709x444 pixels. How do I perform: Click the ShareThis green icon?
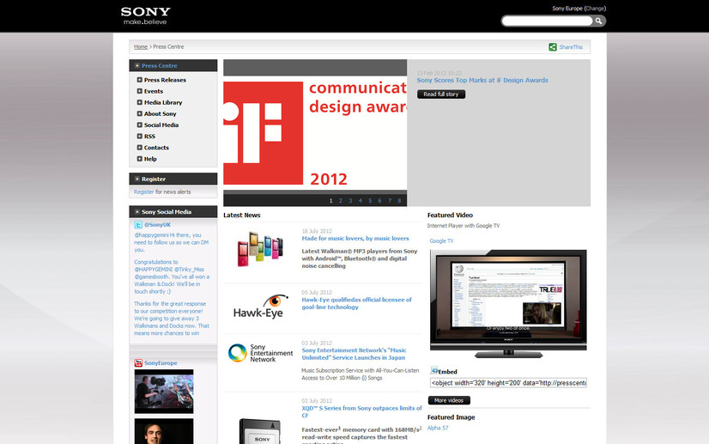tap(553, 47)
